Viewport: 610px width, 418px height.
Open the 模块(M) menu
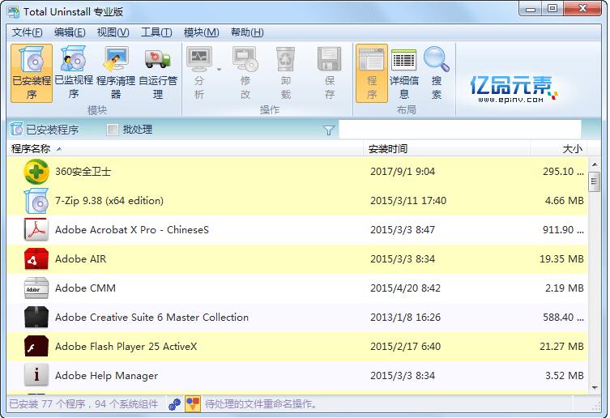pos(201,32)
